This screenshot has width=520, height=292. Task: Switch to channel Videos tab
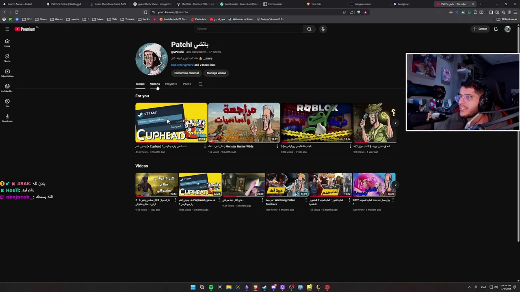155,84
